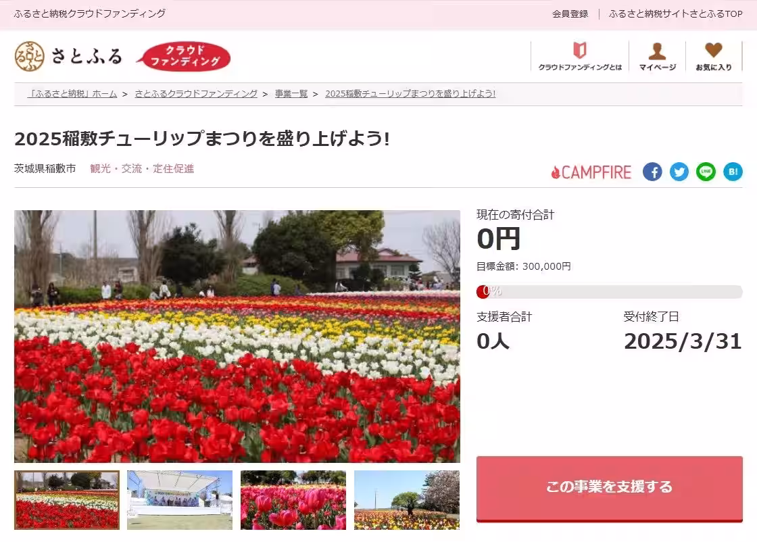Click the 0% donation progress bar

pyautogui.click(x=608, y=291)
